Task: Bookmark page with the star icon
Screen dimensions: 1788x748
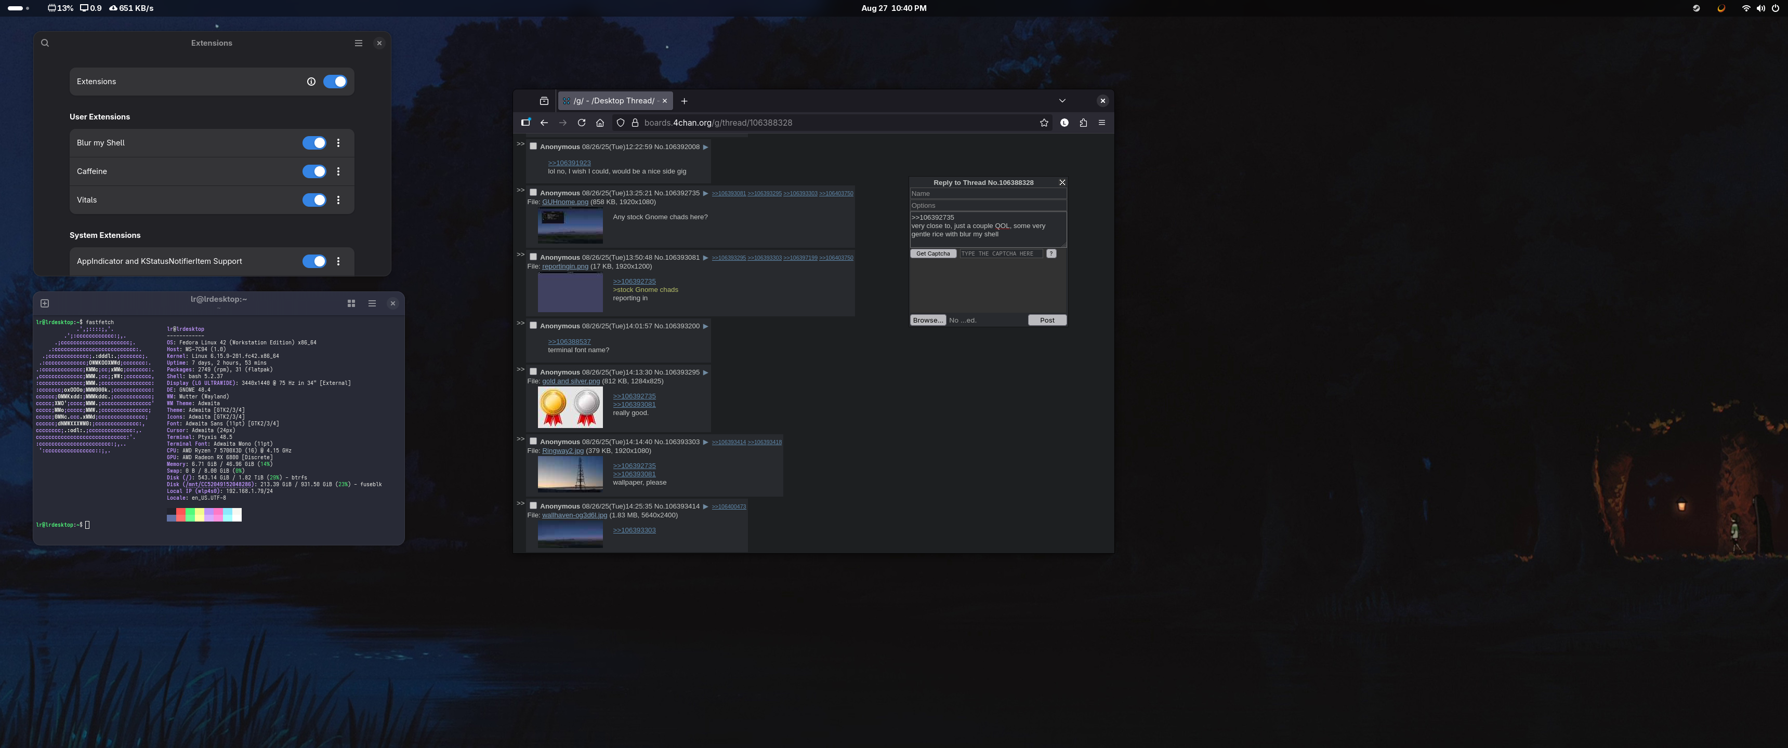Action: (1044, 123)
